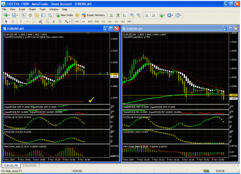Switch to the EURUSD,M5 bottom tab
Image resolution: width=241 pixels, height=174 pixels.
coord(11,166)
